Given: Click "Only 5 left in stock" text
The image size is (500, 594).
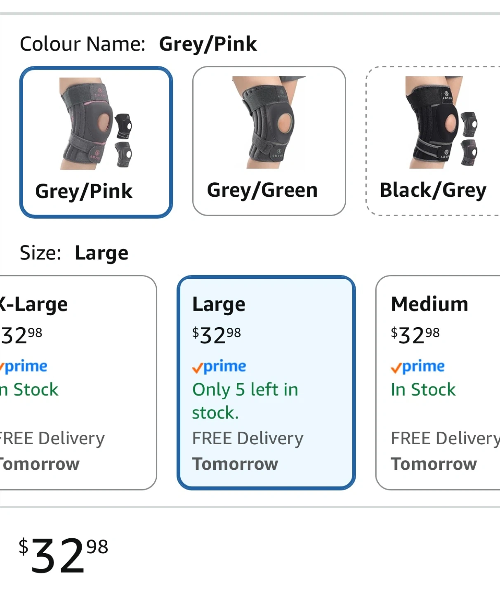Looking at the screenshot, I should [x=245, y=401].
